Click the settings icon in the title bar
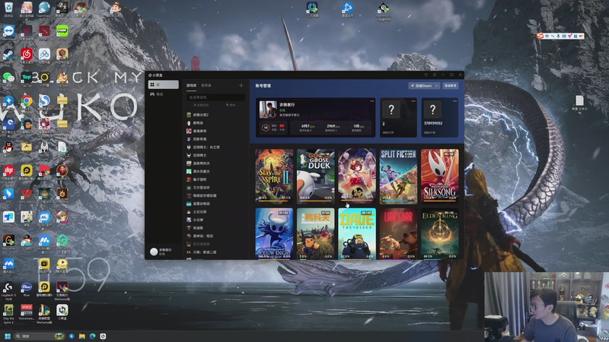The image size is (609, 342). click(x=435, y=74)
